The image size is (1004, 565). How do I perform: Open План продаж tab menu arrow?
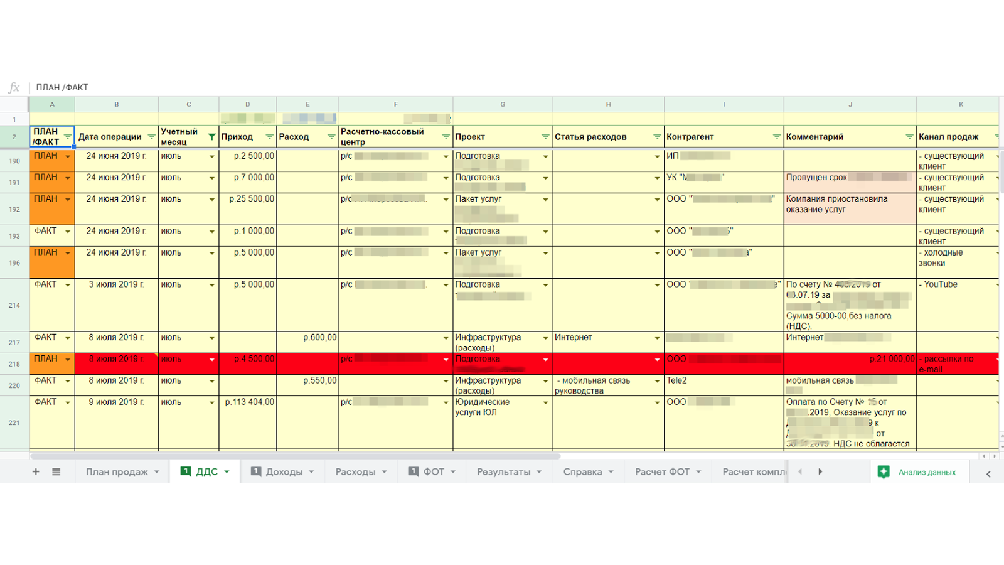tap(157, 471)
